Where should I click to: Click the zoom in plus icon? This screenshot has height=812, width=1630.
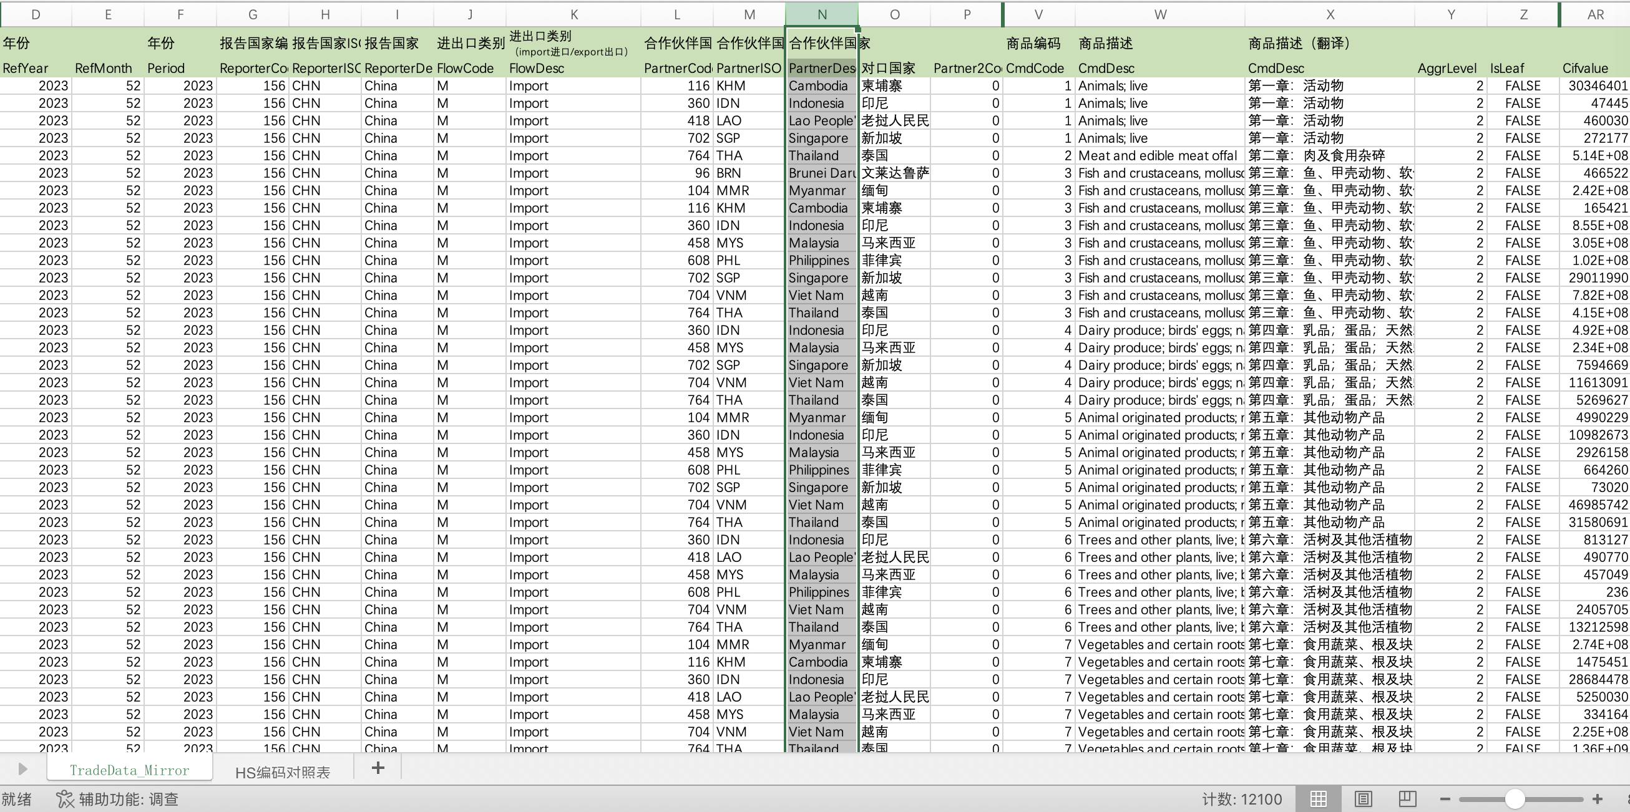[x=1597, y=799]
